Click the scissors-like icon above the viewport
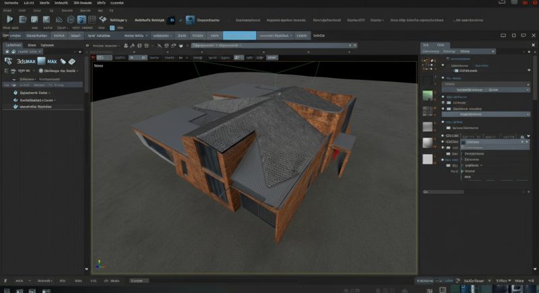The image size is (539, 293). tap(159, 46)
